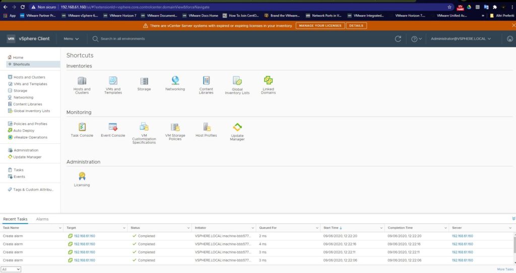Open Altri Preferiti bookmarks folder
516x273 pixels.
click(502, 16)
